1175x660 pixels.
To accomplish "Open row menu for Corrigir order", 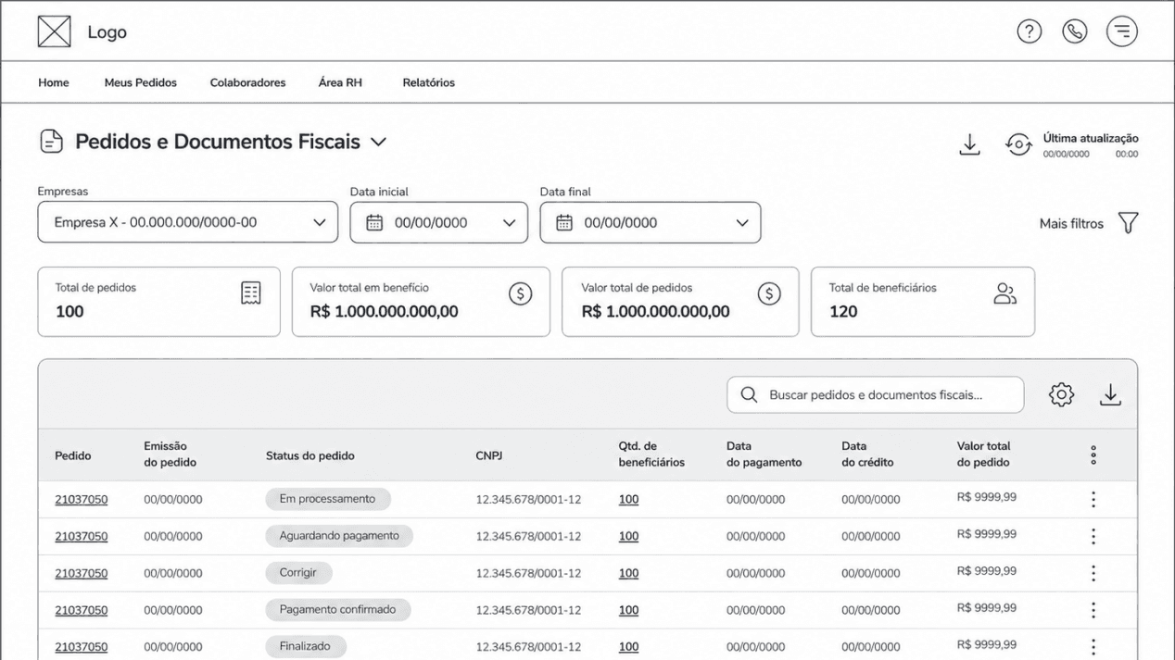I will click(1093, 573).
